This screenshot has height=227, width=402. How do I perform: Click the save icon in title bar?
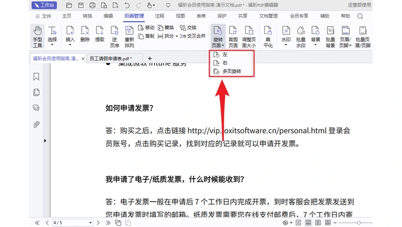point(81,5)
